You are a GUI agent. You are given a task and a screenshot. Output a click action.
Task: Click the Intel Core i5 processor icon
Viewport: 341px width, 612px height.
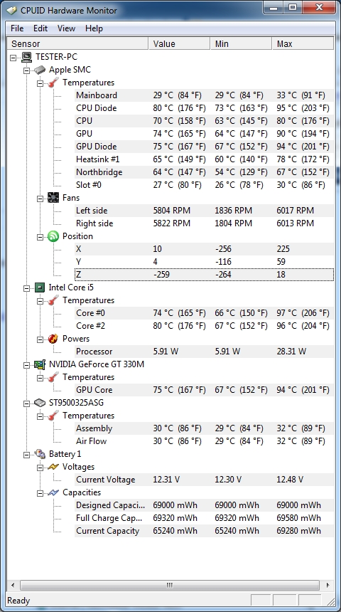coord(40,287)
